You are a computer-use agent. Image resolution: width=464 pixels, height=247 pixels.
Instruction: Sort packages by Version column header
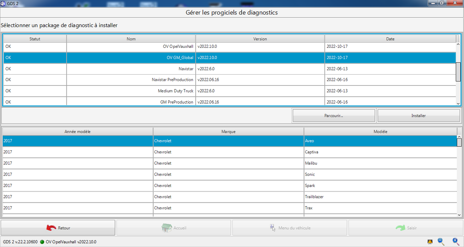click(x=260, y=39)
